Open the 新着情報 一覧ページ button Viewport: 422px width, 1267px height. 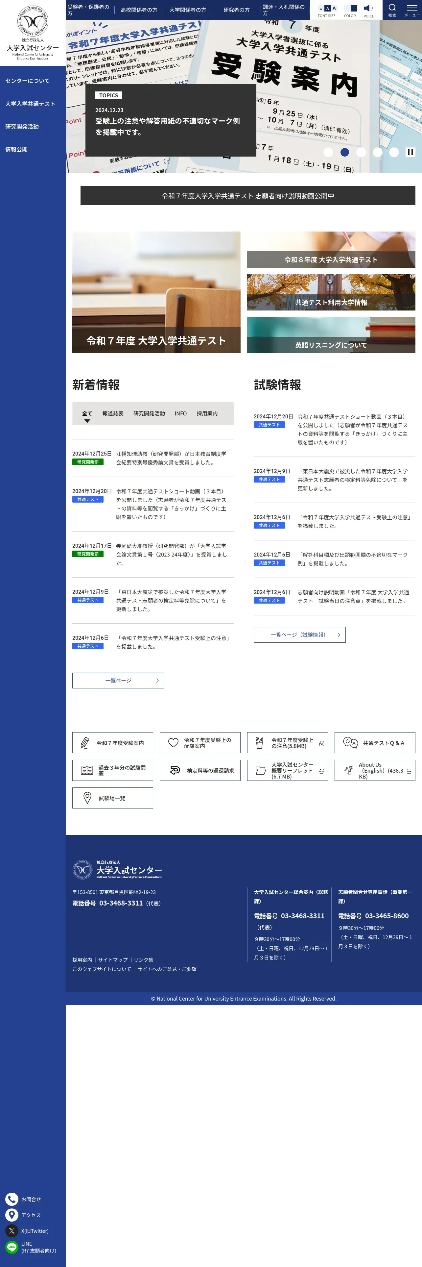point(118,681)
